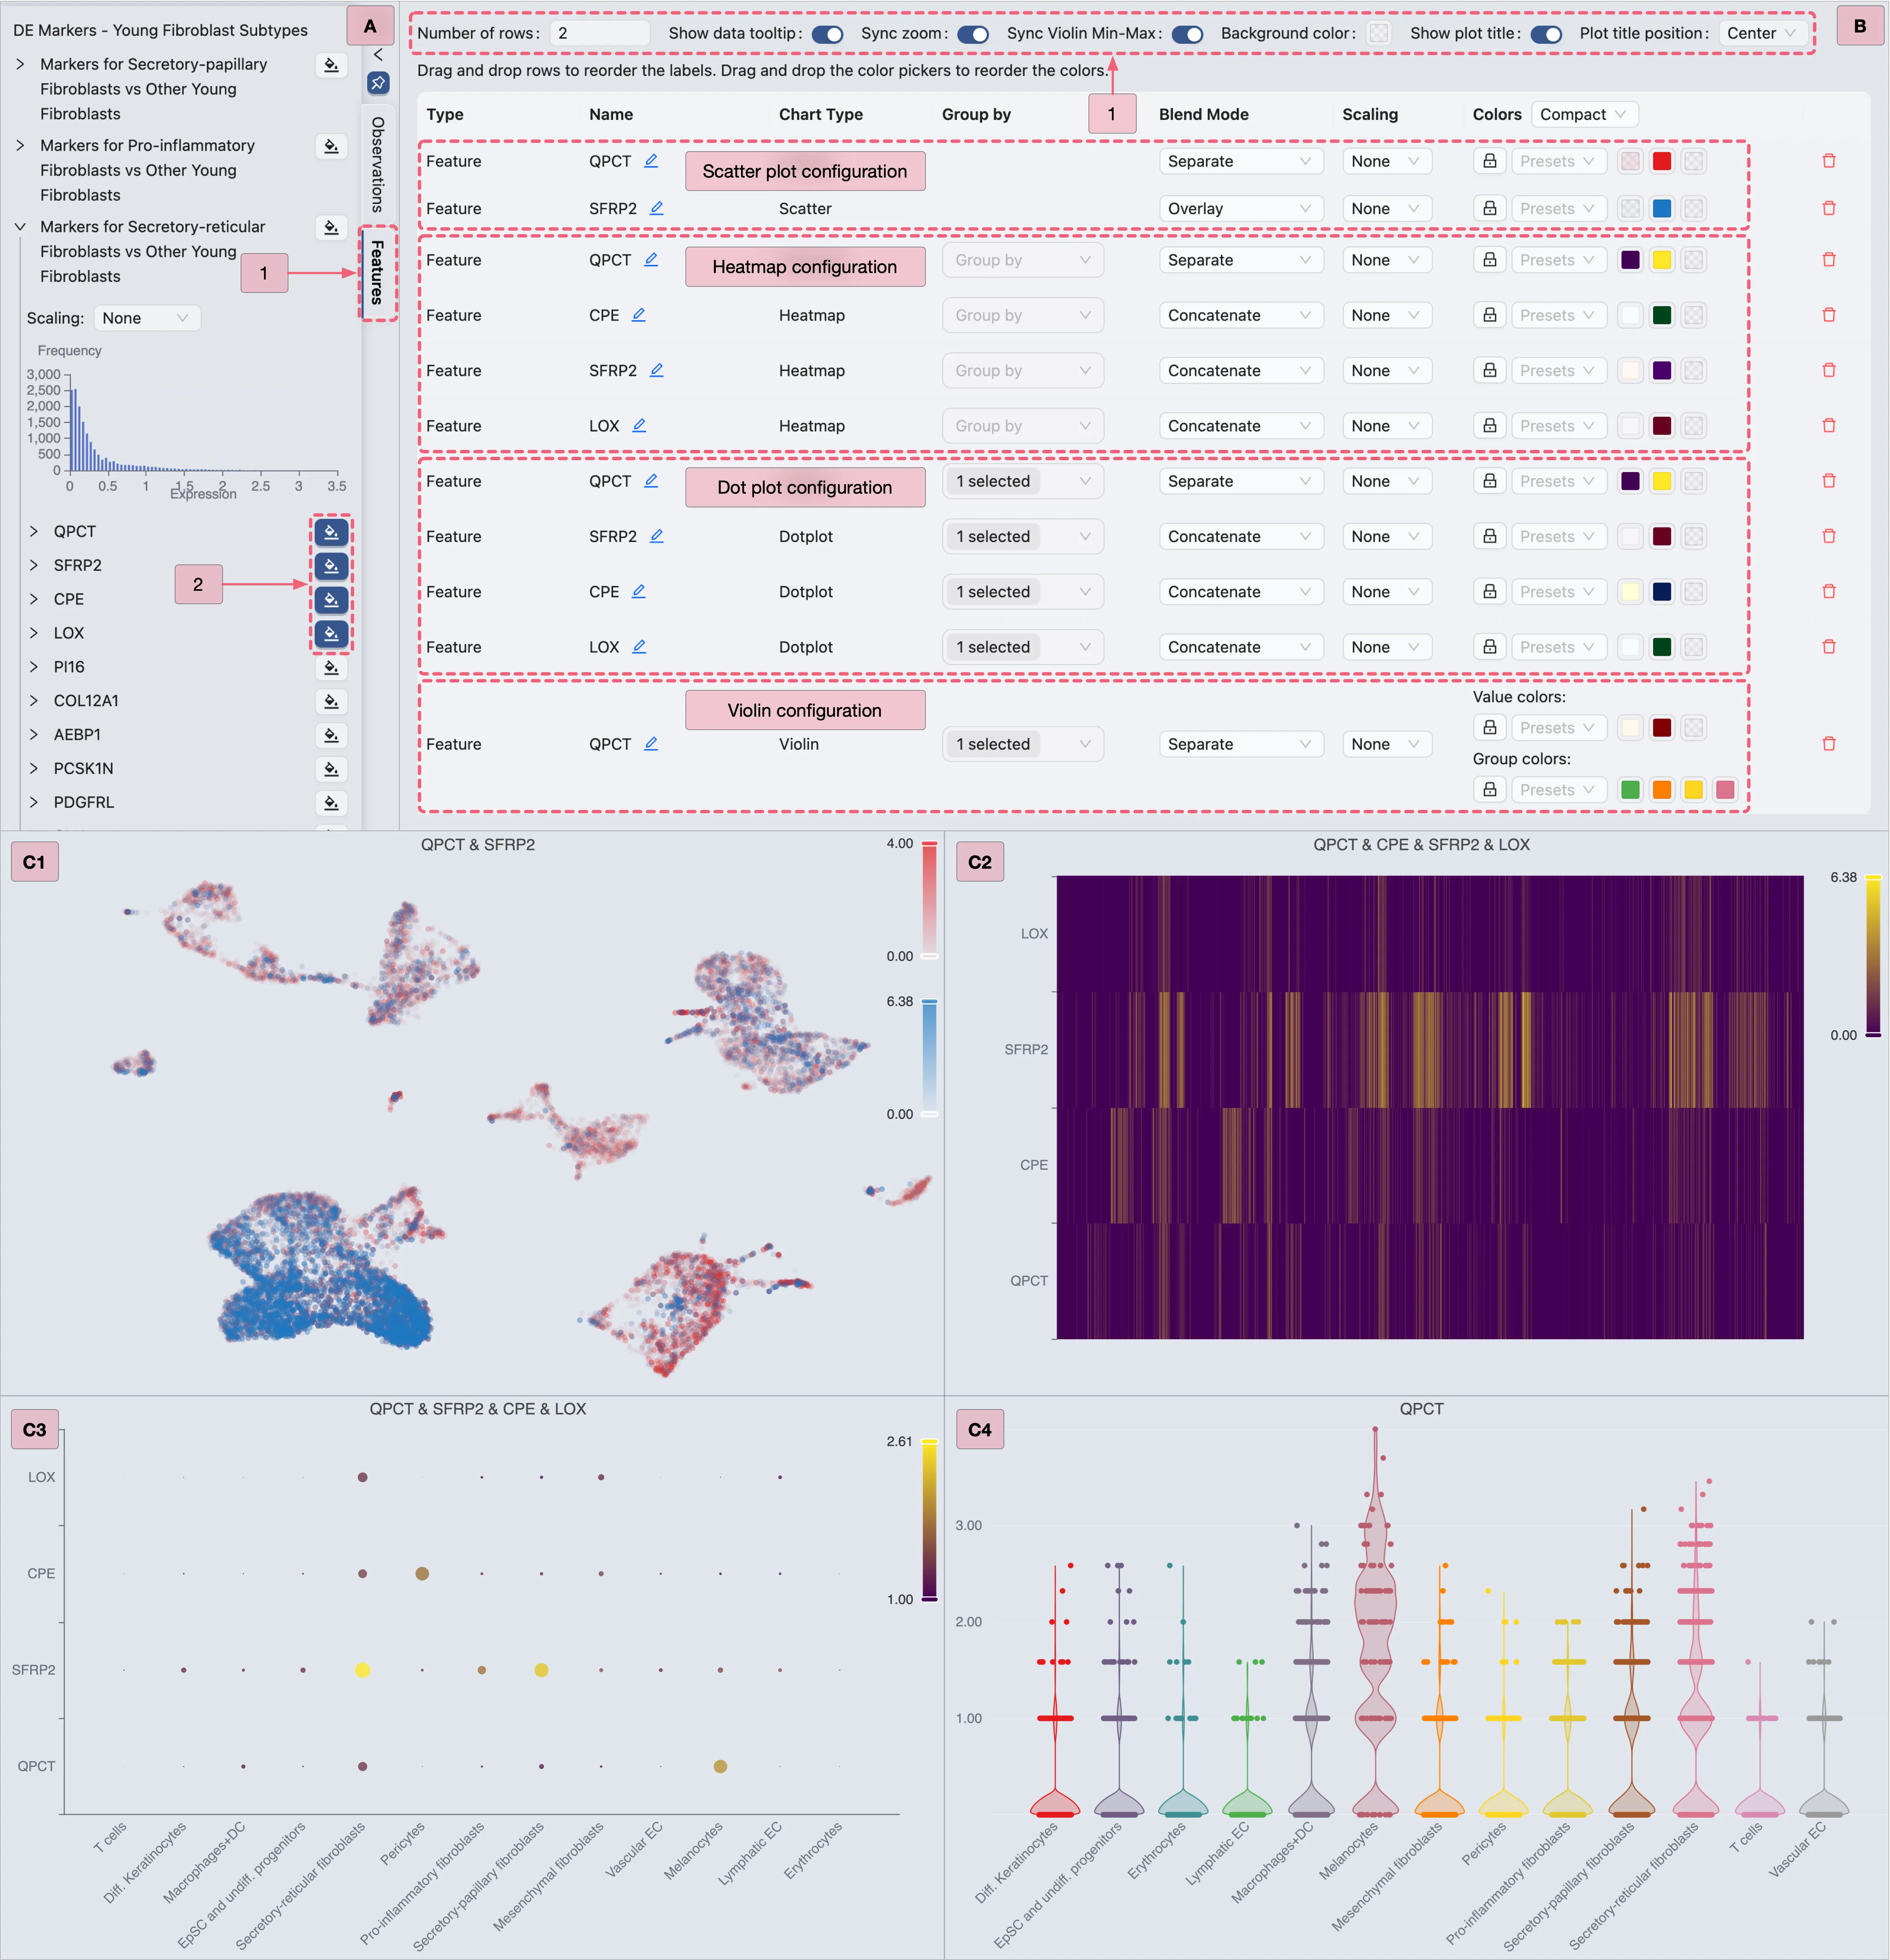Image resolution: width=1890 pixels, height=1960 pixels.
Task: Open Plot title position dropdown
Action: click(1761, 33)
